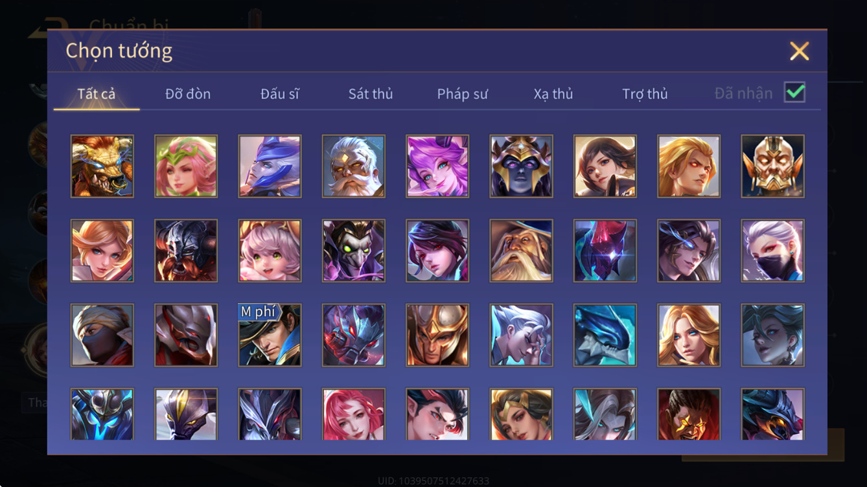Image resolution: width=867 pixels, height=487 pixels.
Task: Select the hero marked 'M phí'
Action: (270, 335)
